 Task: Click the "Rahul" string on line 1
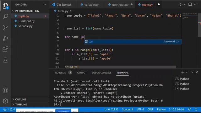(95, 16)
